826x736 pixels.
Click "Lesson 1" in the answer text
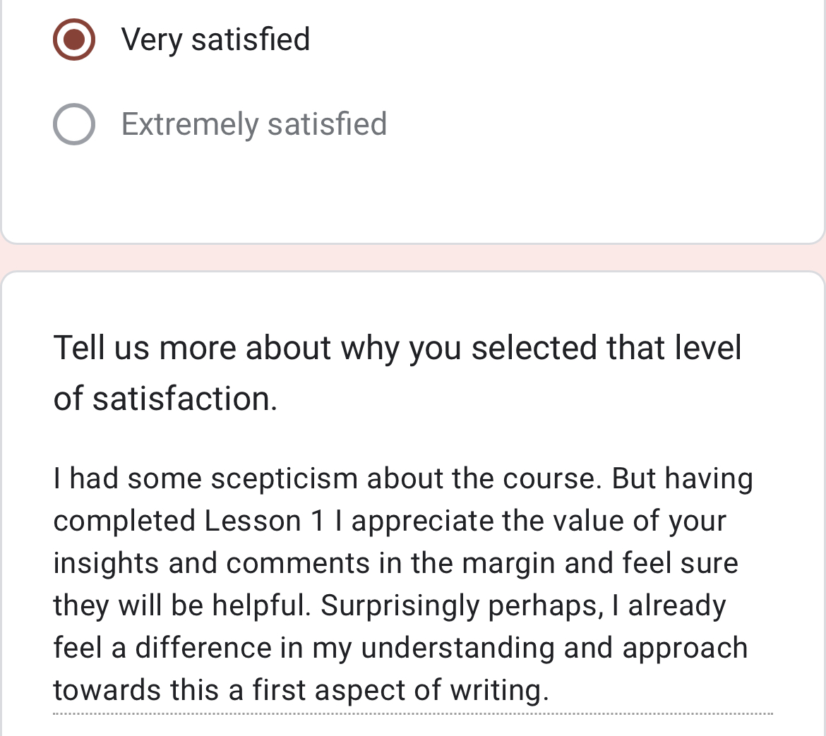[265, 521]
